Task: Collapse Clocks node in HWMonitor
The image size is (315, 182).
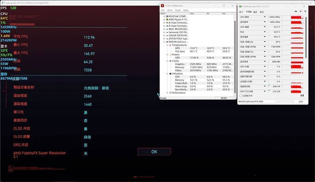Action: pos(167,61)
